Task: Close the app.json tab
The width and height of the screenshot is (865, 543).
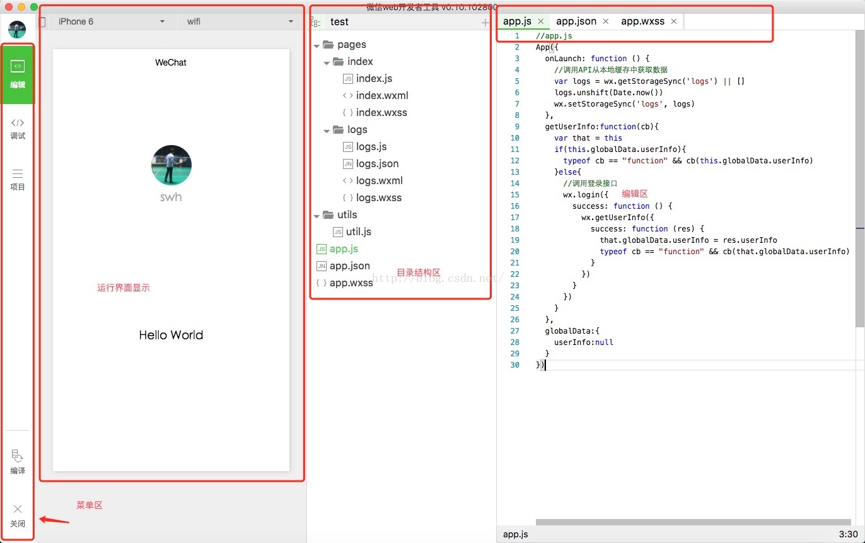Action: 606,21
